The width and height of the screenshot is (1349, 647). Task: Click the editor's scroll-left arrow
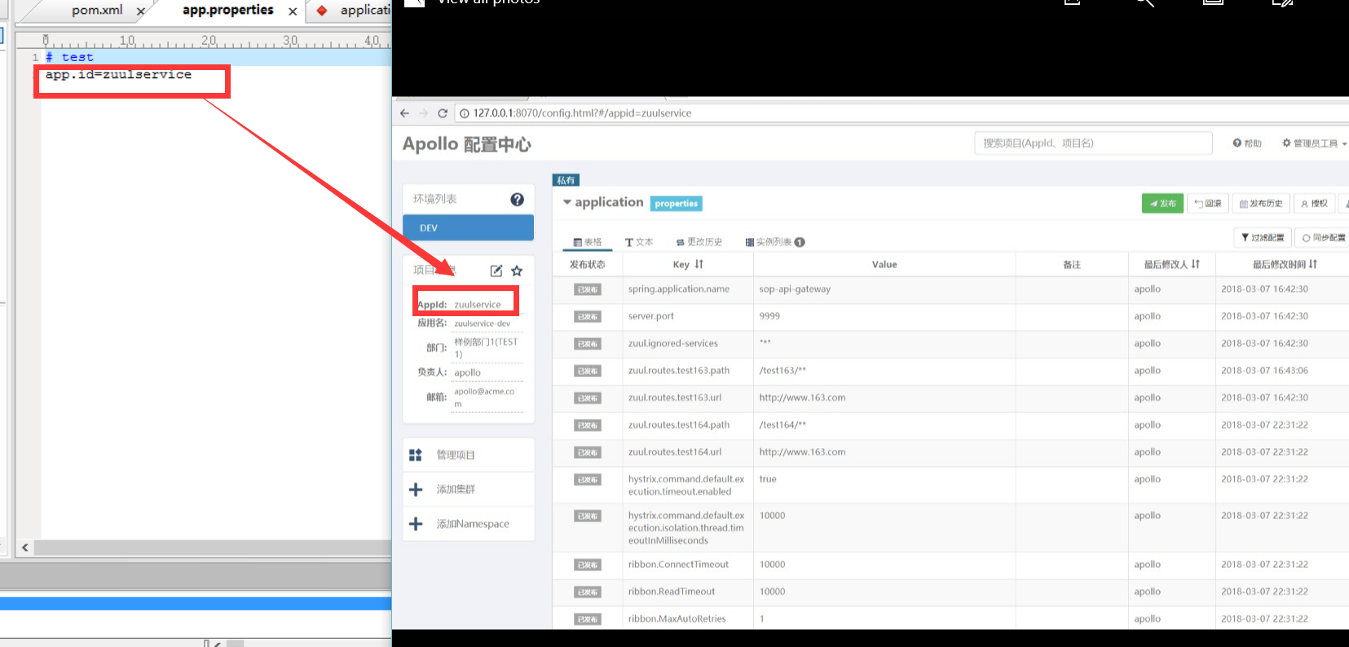(x=25, y=548)
